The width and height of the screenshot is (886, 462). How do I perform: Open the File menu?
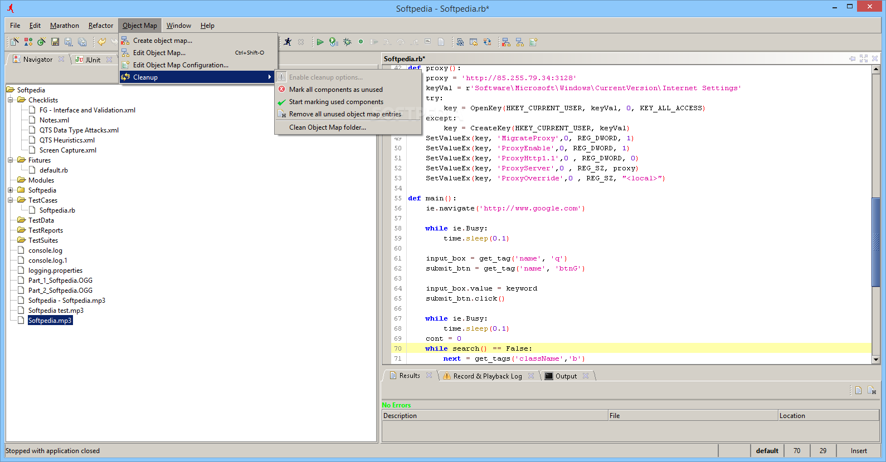[15, 26]
